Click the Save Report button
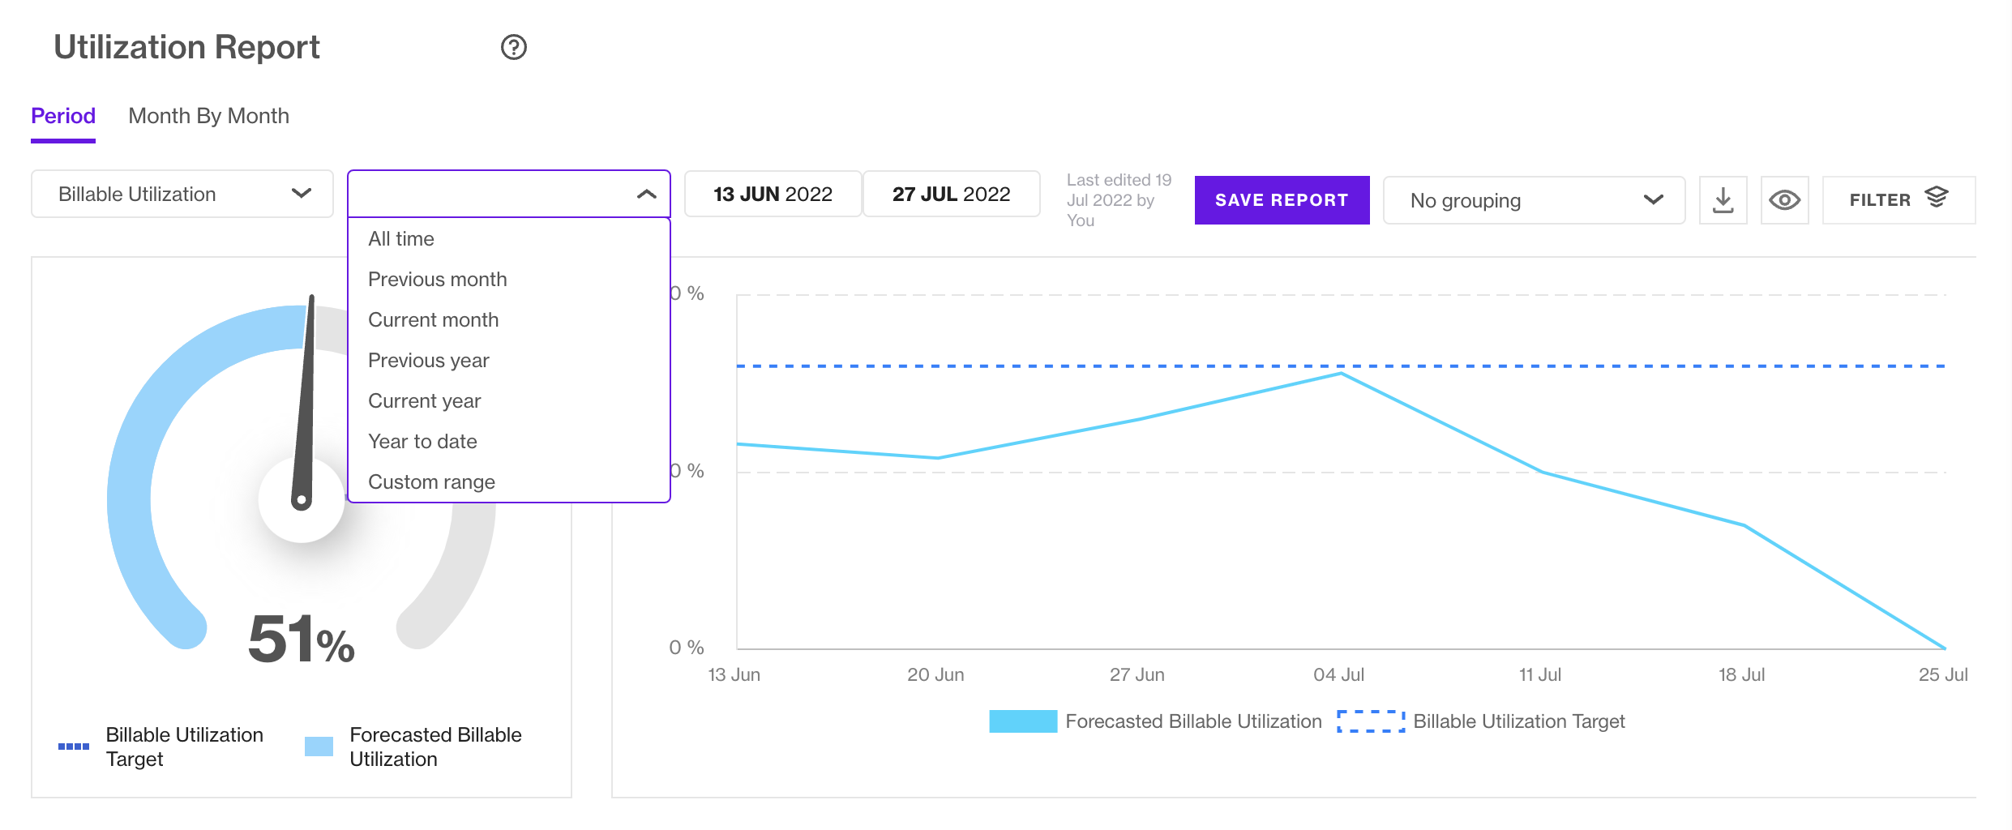Screen dimensions: 2012x830 tap(1282, 200)
